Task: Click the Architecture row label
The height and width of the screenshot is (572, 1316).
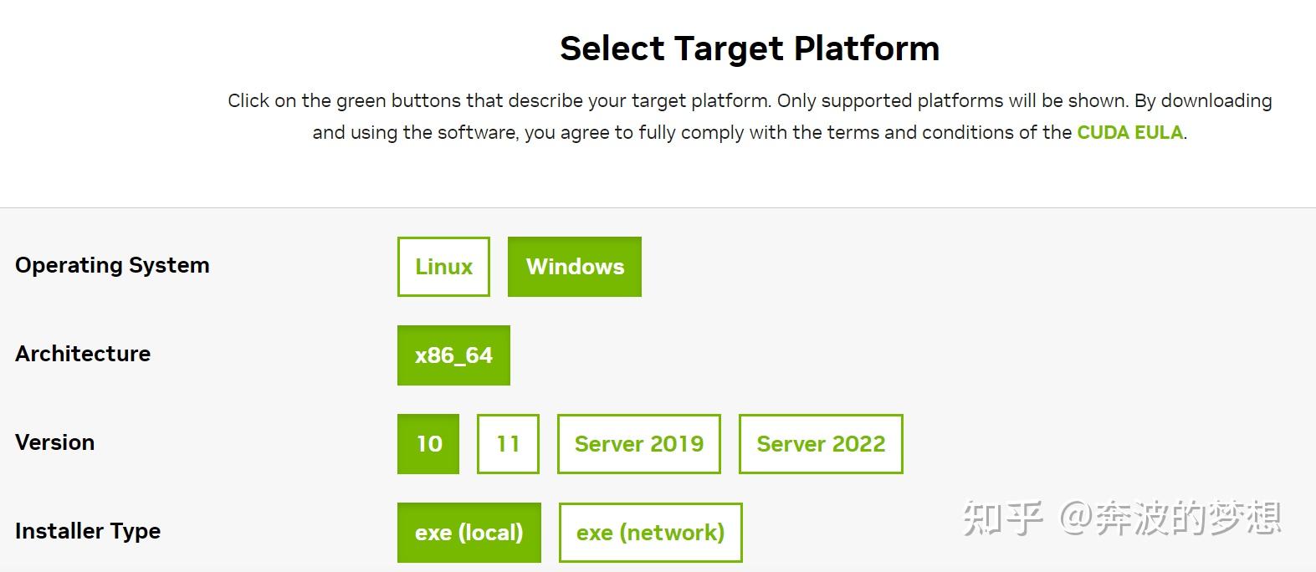Action: click(83, 354)
